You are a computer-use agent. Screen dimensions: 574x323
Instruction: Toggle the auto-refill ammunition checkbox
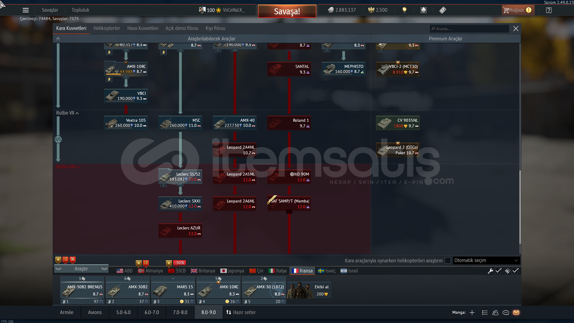tap(515, 271)
